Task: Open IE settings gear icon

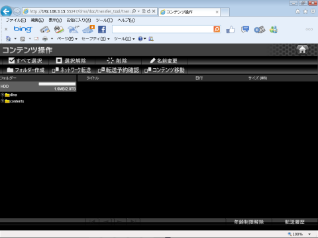Action: [313, 11]
